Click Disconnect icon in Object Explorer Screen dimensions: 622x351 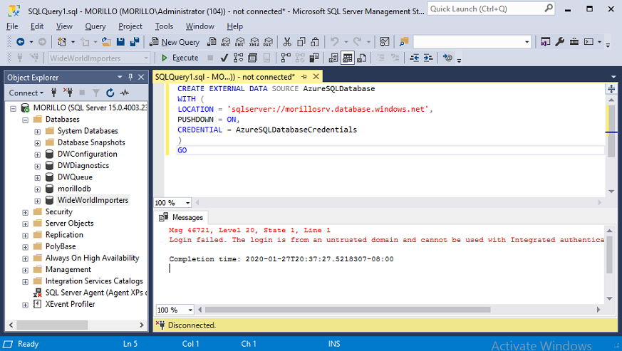(68, 93)
